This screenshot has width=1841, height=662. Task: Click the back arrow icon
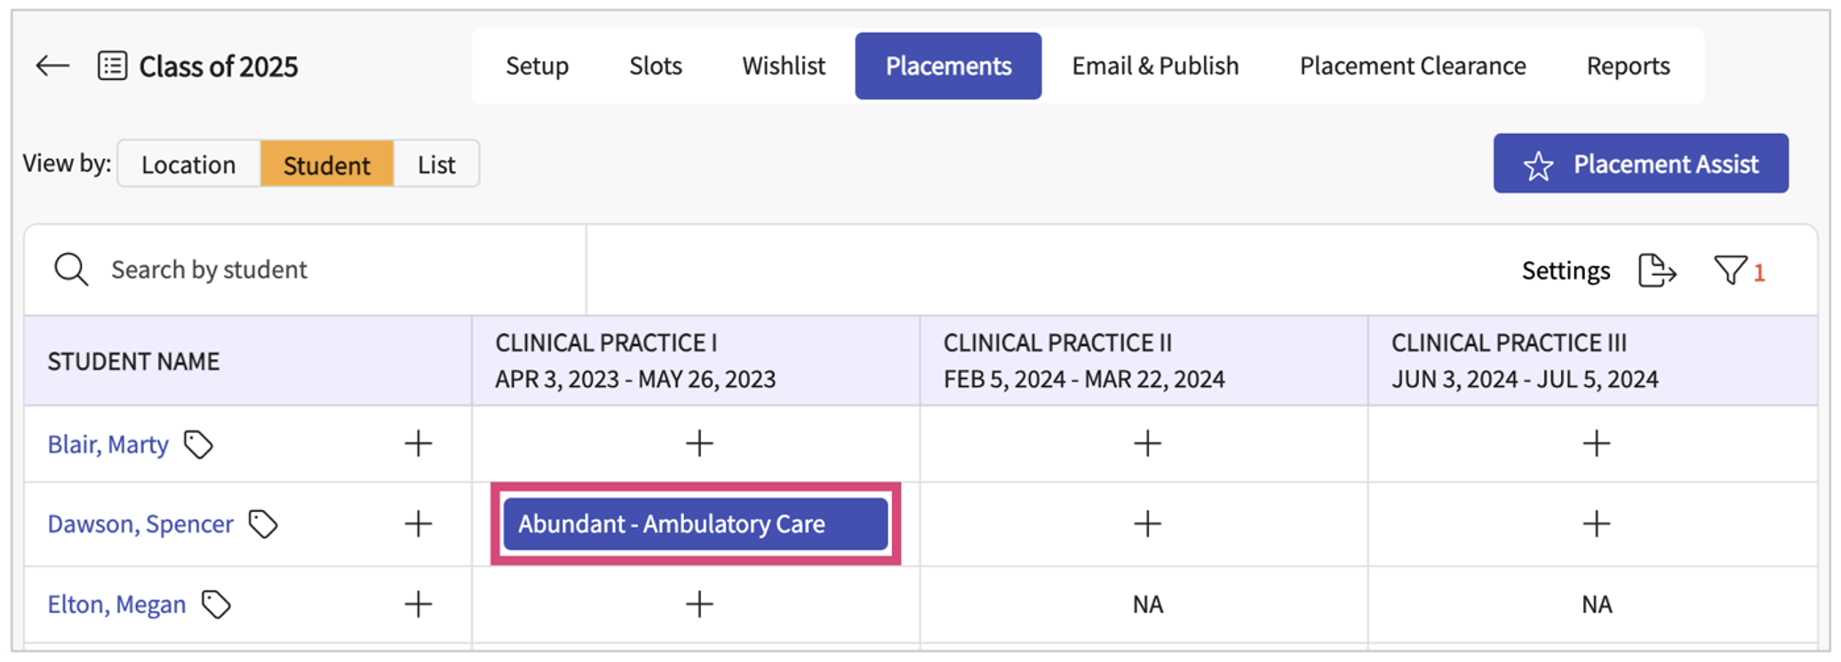coord(52,66)
